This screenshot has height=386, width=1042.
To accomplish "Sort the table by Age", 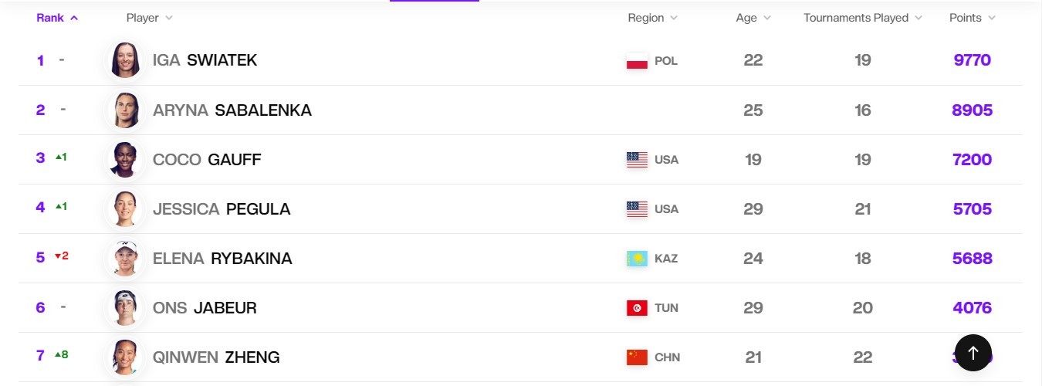I will 753,18.
